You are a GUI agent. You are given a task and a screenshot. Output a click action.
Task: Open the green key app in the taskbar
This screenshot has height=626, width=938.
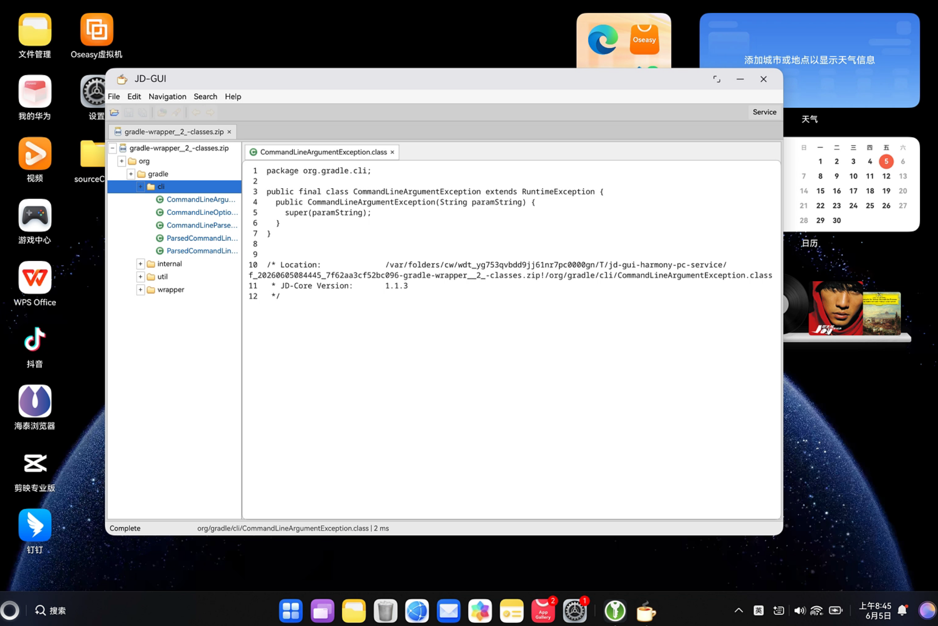615,611
